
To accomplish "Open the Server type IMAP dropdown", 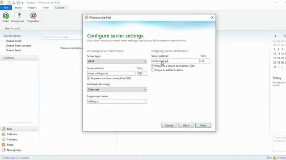I will click(117, 61).
